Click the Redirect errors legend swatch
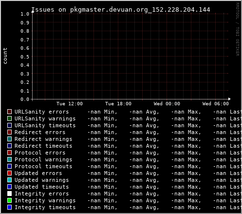The height and width of the screenshot is (214, 242). pyautogui.click(x=9, y=132)
